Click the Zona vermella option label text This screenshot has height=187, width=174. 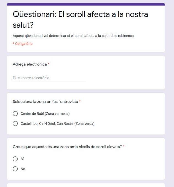coord(45,114)
